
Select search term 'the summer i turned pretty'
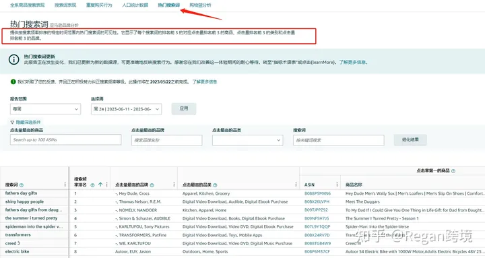31,218
